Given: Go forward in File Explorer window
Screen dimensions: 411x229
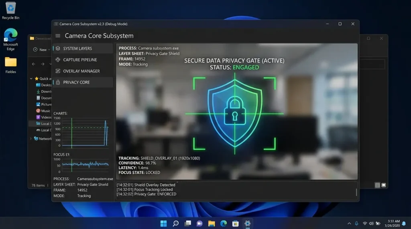Looking at the screenshot, I should 43,64.
